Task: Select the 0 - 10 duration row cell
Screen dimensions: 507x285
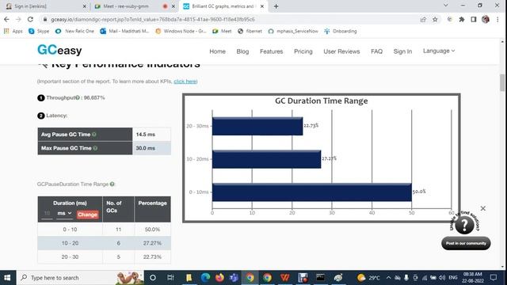Action: click(70, 230)
